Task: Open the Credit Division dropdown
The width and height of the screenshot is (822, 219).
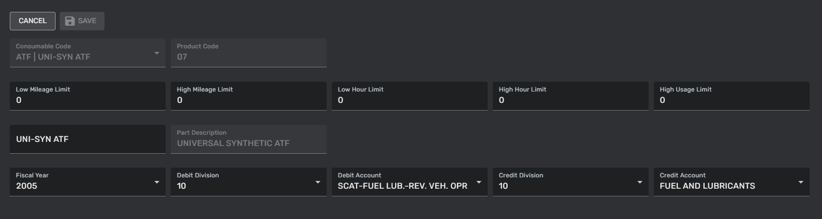Action: point(640,182)
